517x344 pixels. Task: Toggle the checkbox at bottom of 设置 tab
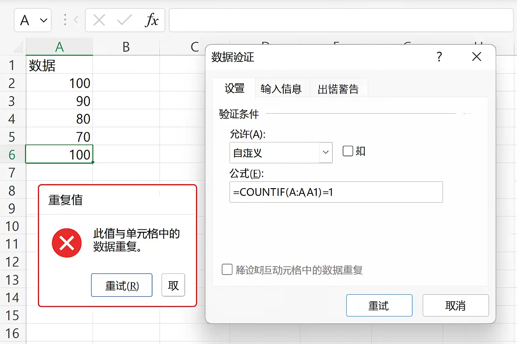(x=227, y=269)
